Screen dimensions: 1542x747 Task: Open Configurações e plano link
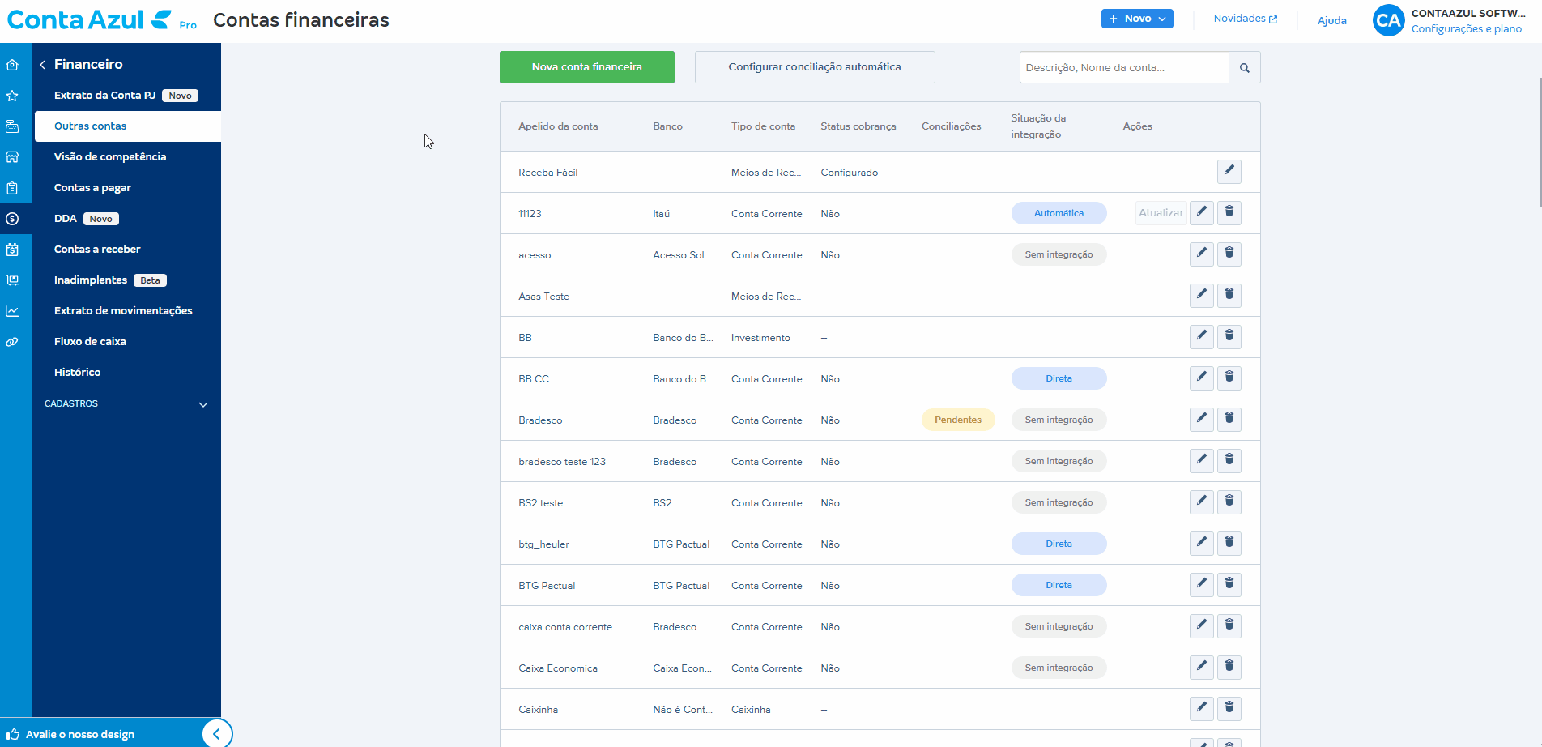click(1467, 28)
